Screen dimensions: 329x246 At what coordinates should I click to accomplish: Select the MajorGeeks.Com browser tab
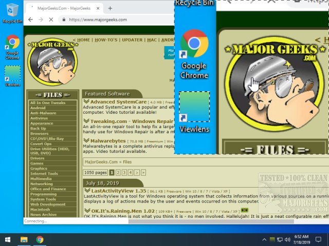[x=64, y=8]
